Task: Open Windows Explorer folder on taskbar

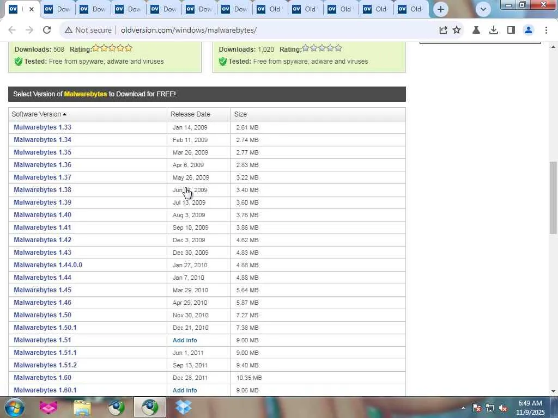Action: 82,407
